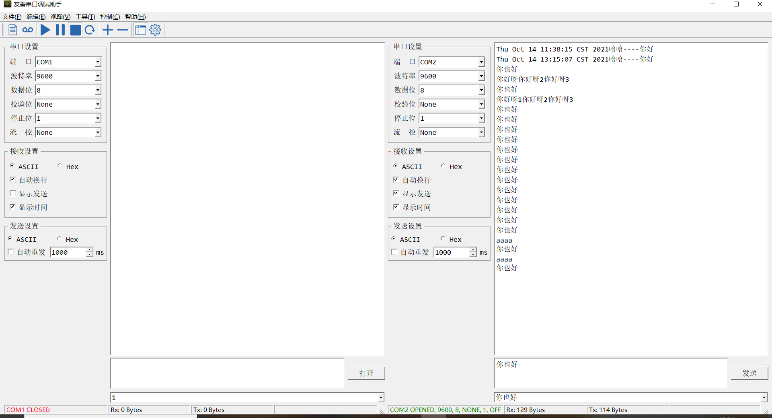Click the minus remove icon in toolbar
The width and height of the screenshot is (772, 418).
point(123,30)
